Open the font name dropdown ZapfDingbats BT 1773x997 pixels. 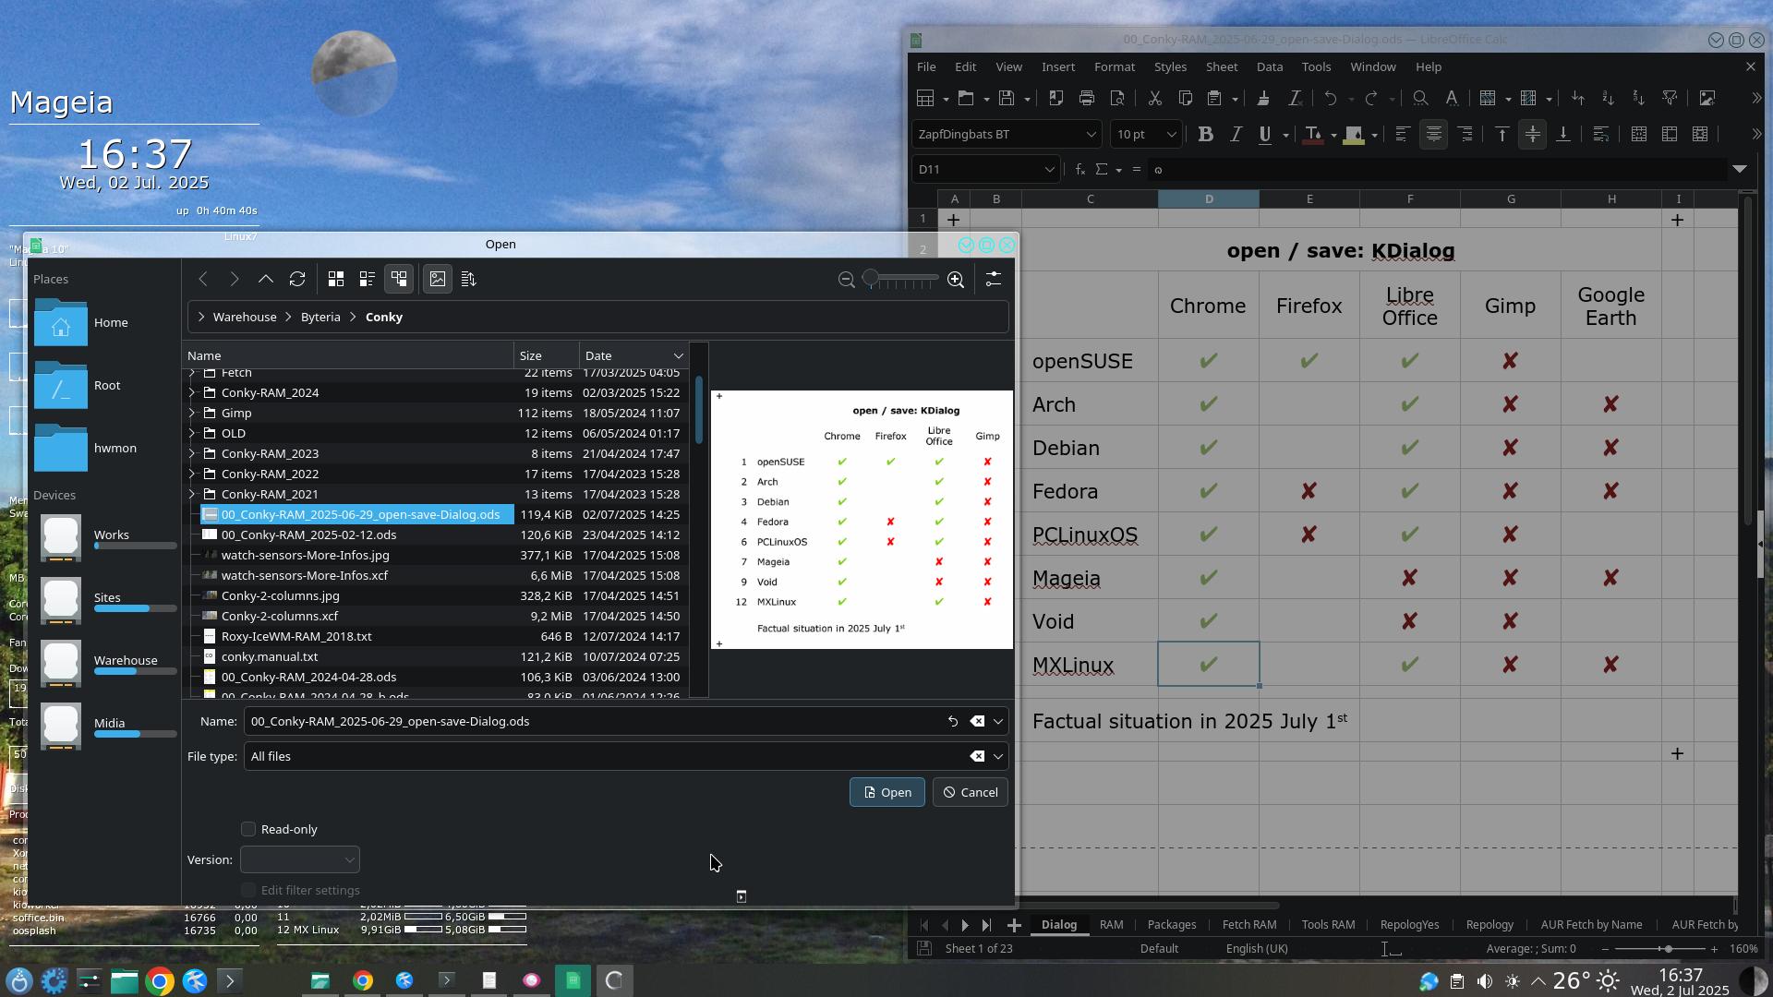pyautogui.click(x=1091, y=135)
